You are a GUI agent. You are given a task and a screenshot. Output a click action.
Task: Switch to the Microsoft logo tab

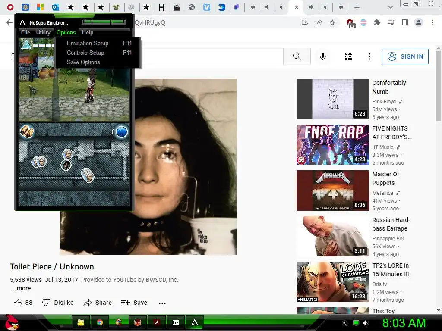click(41, 7)
